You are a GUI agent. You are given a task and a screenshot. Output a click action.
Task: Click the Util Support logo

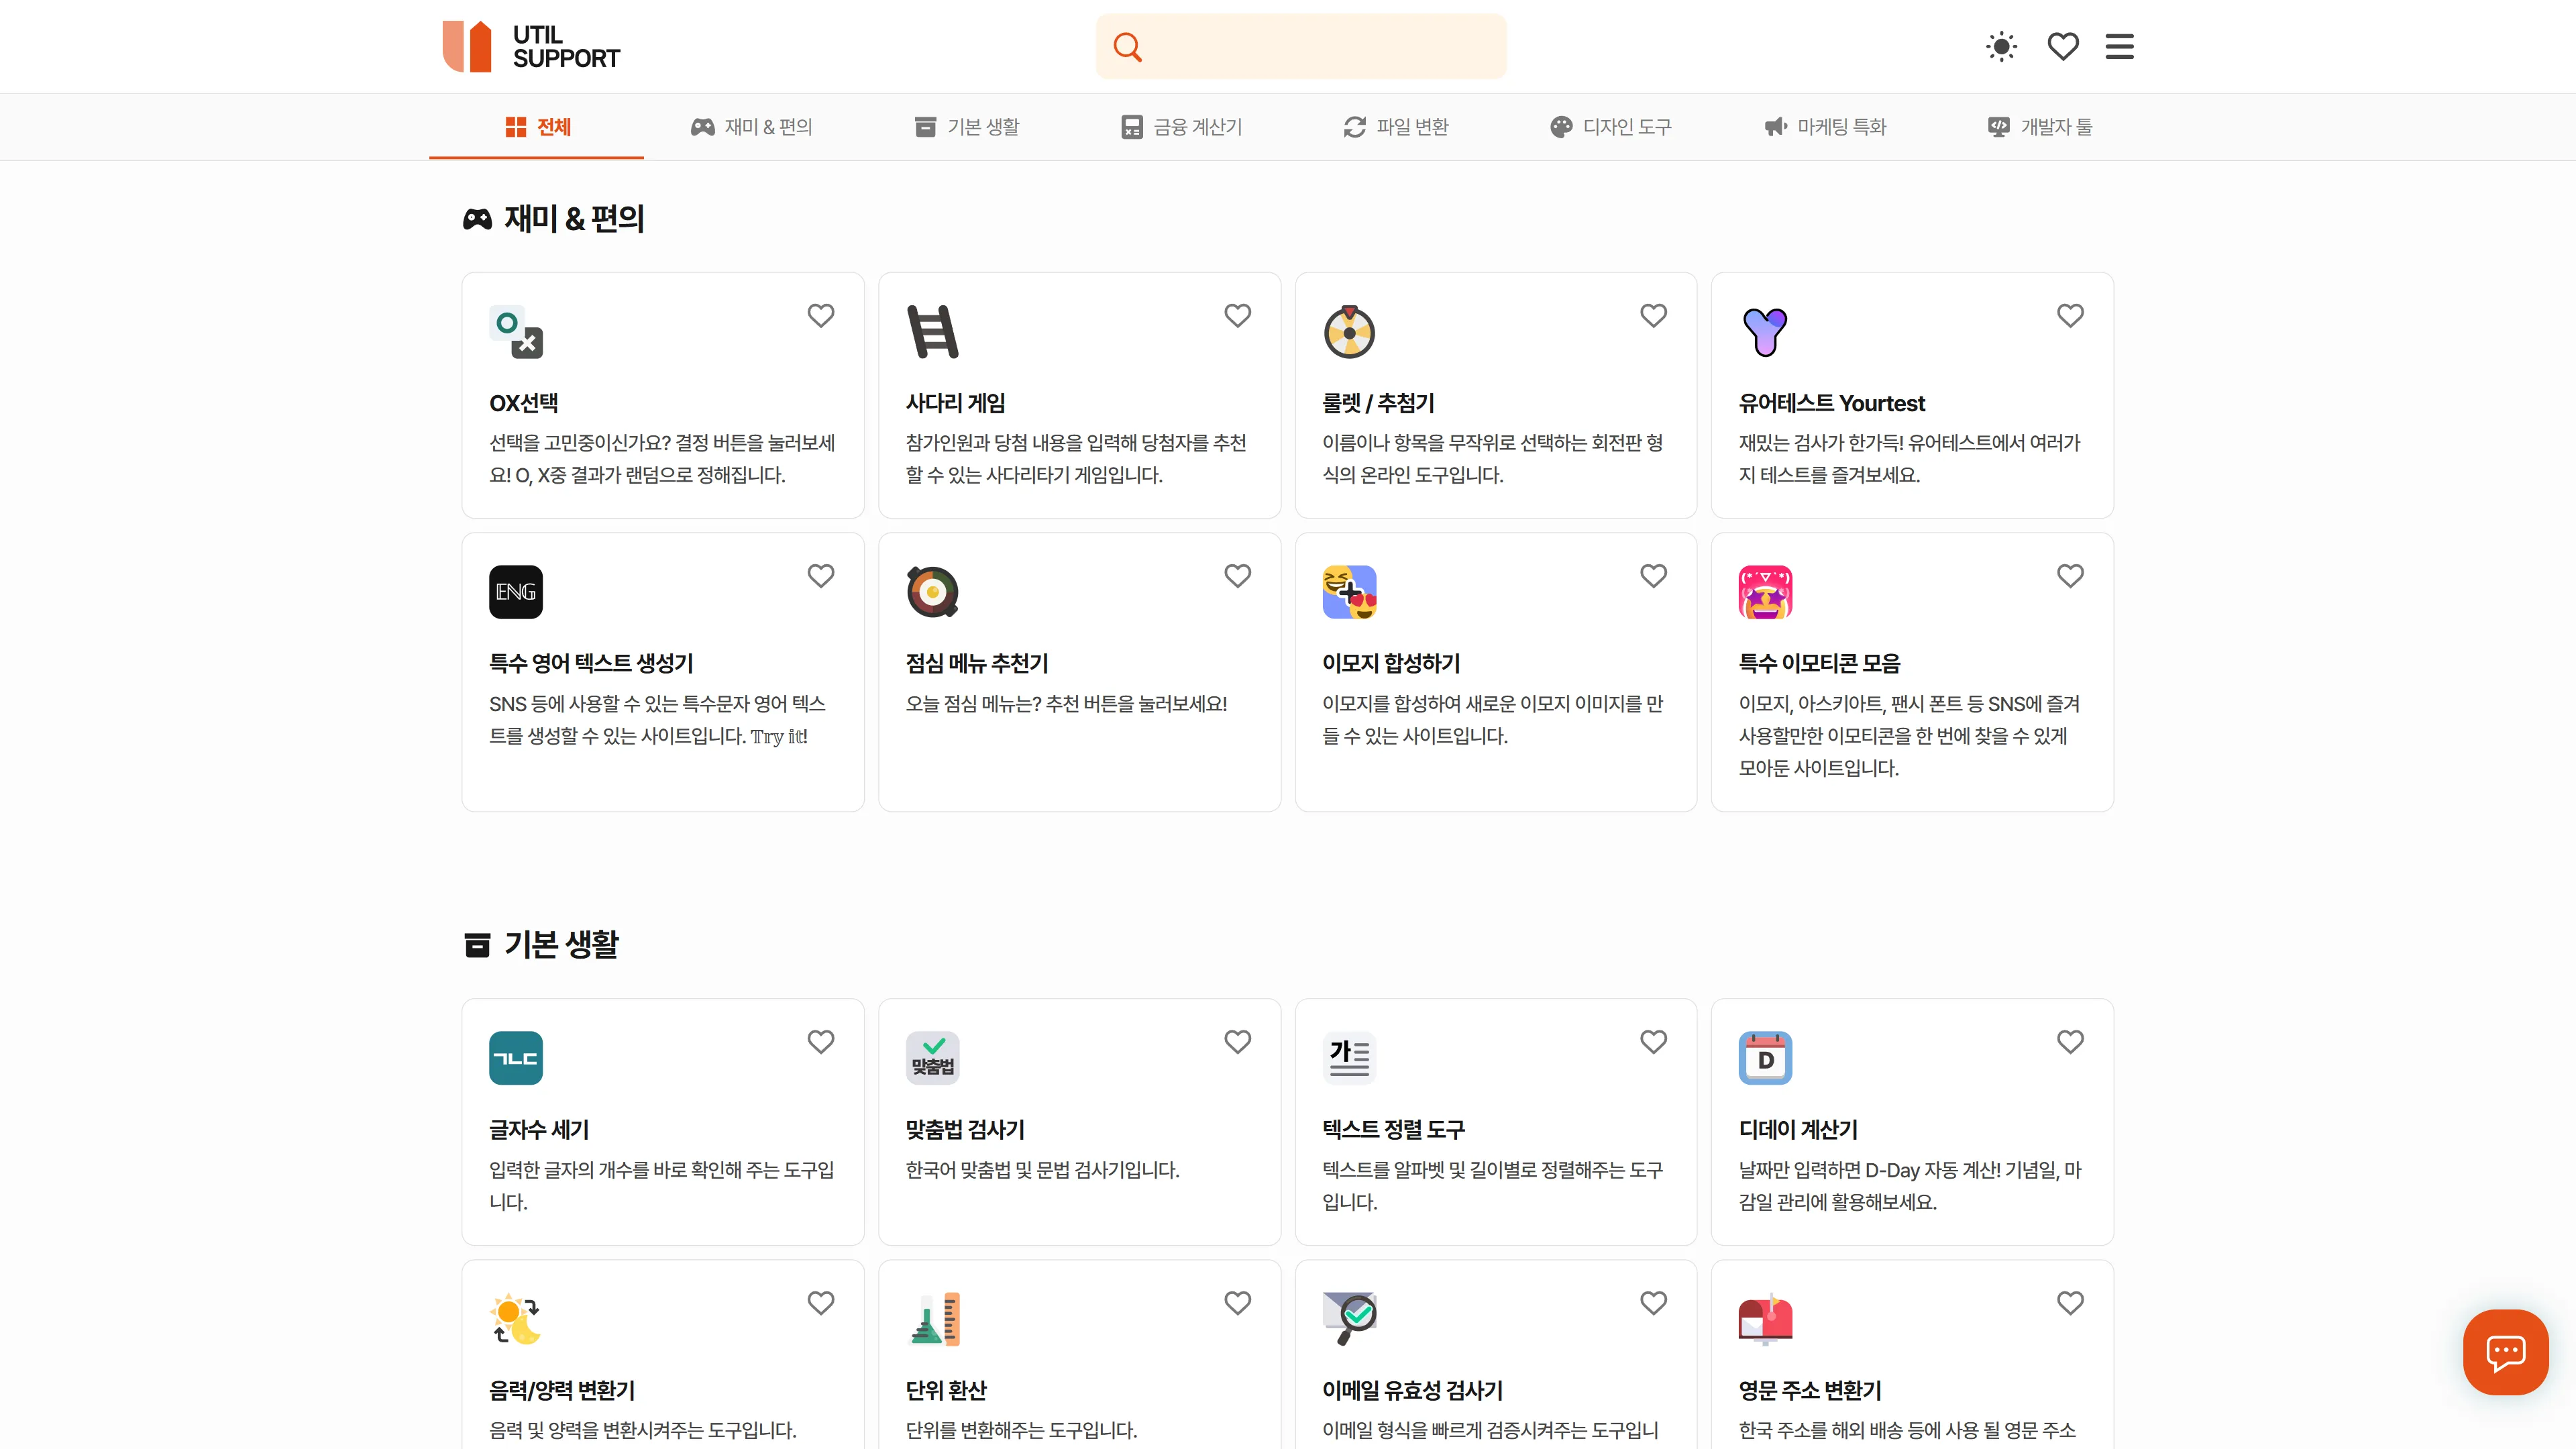tap(531, 46)
